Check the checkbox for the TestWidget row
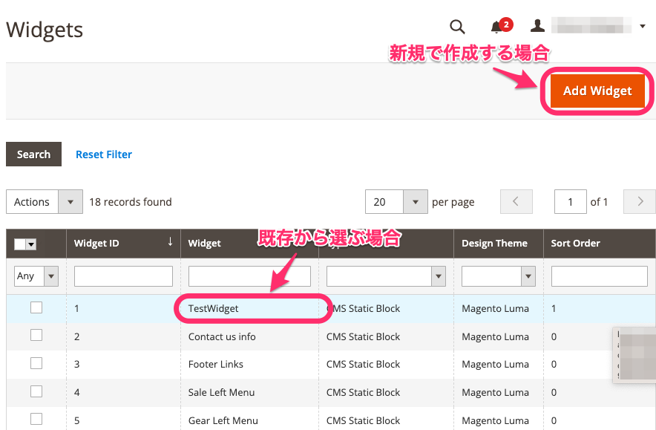The width and height of the screenshot is (656, 430). [x=36, y=307]
